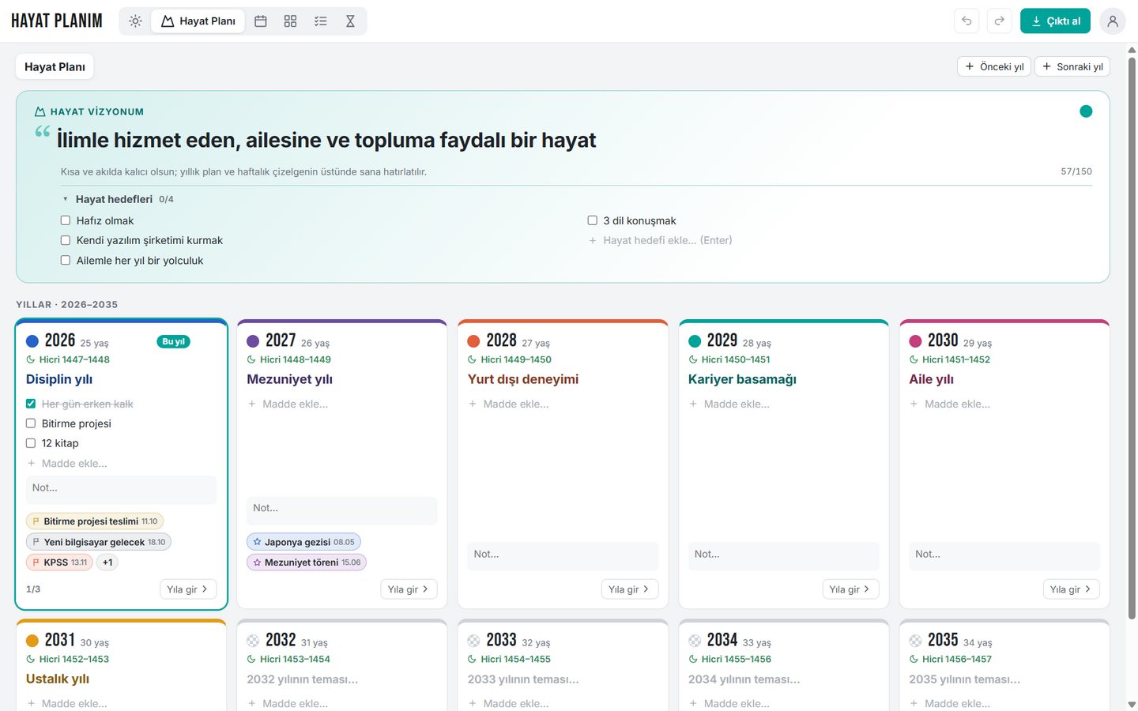
Task: Add a previous year with Önceki yıl
Action: (x=994, y=66)
